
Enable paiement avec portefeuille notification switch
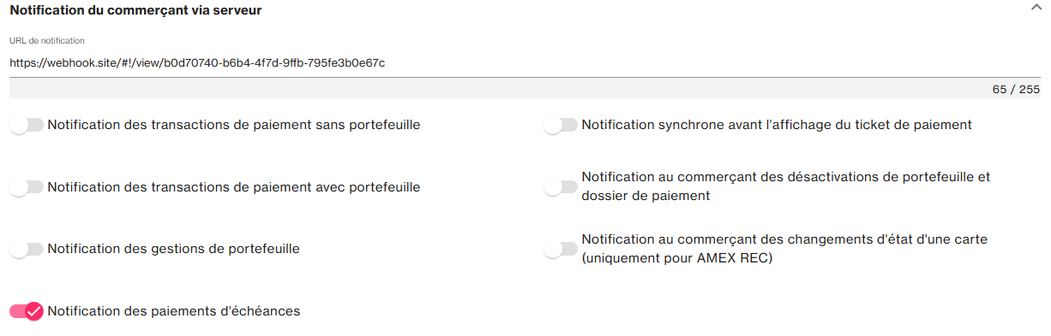27,187
